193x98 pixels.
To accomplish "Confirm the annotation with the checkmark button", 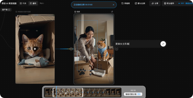I will tap(163, 44).
